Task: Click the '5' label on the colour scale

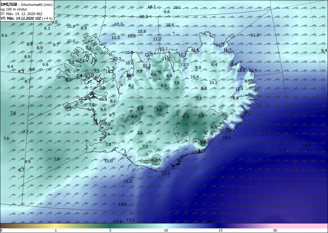Action: tap(110, 231)
